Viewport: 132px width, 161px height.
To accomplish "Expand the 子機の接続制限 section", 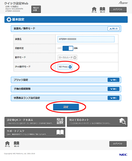I will (114, 89).
